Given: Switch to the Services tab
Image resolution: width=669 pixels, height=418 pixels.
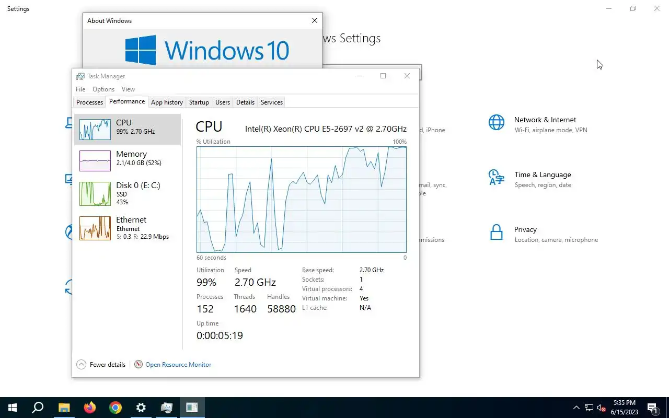Looking at the screenshot, I should [x=272, y=102].
